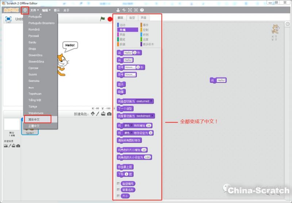
Task: Switch to the 造型 tab
Action: [x=132, y=17]
